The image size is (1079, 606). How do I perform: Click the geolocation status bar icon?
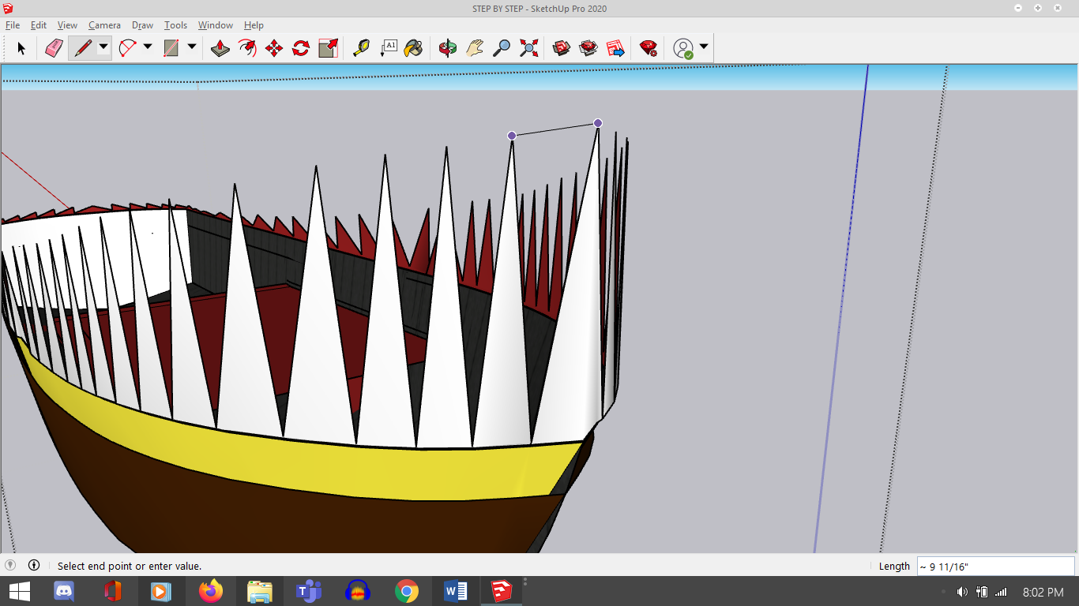coord(10,565)
